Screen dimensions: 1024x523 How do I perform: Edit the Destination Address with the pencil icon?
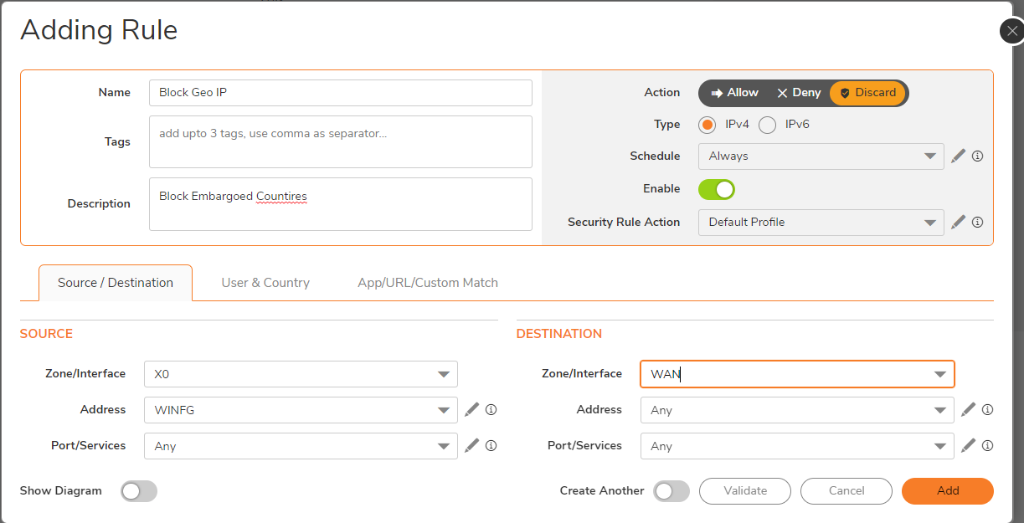(x=968, y=409)
